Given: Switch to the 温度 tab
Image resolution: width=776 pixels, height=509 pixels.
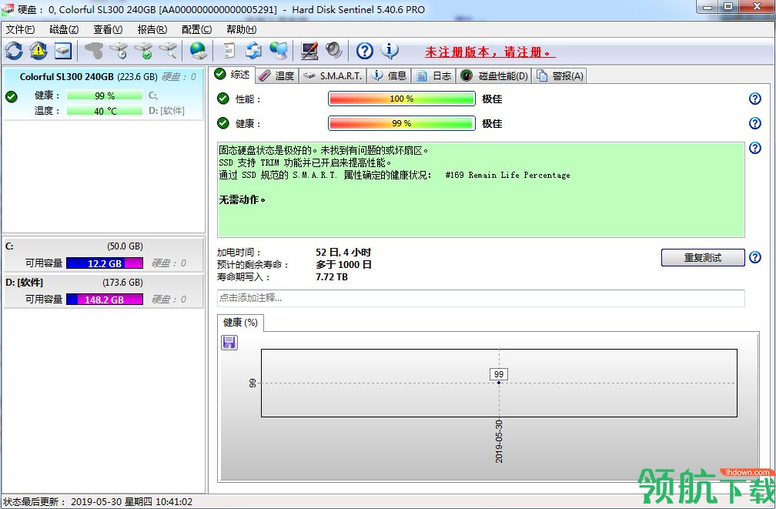Looking at the screenshot, I should 277,75.
